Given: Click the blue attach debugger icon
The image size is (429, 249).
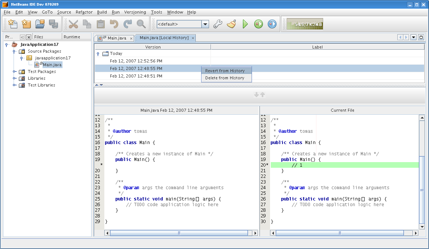Looking at the screenshot, I should point(272,24).
